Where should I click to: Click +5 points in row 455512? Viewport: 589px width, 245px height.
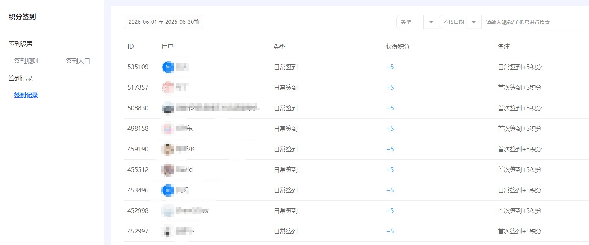point(390,170)
